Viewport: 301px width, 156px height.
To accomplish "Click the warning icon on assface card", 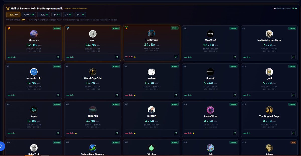I will click(135, 95).
